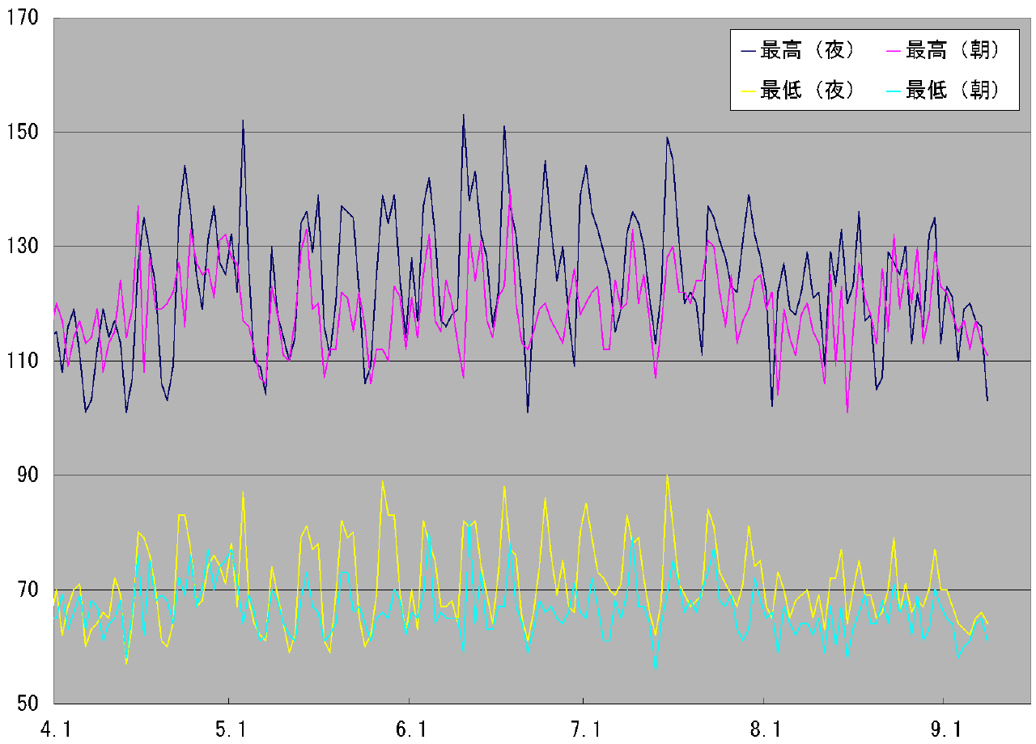Select the 9.1 date label on the x-axis
Screen dimensions: 1036x744
(x=945, y=728)
